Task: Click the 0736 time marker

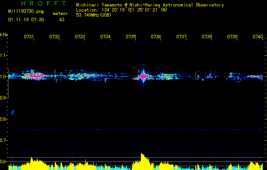Action: coord(156,37)
